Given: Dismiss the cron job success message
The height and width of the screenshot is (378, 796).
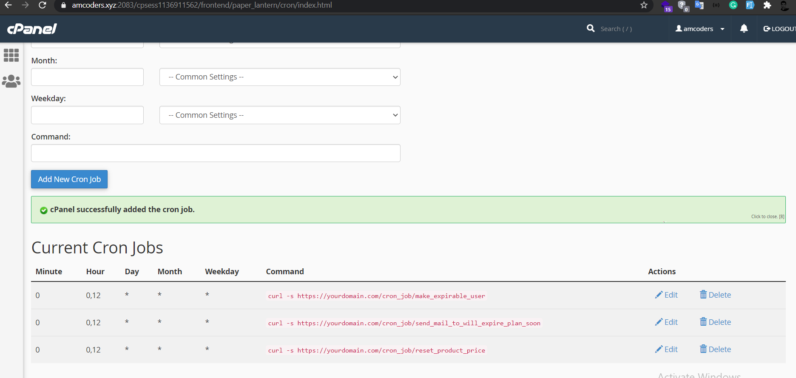Looking at the screenshot, I should pyautogui.click(x=768, y=216).
